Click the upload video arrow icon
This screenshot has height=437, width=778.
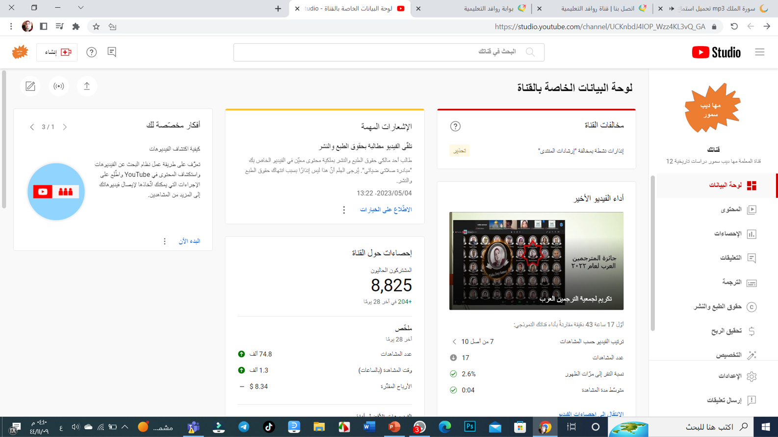87,86
